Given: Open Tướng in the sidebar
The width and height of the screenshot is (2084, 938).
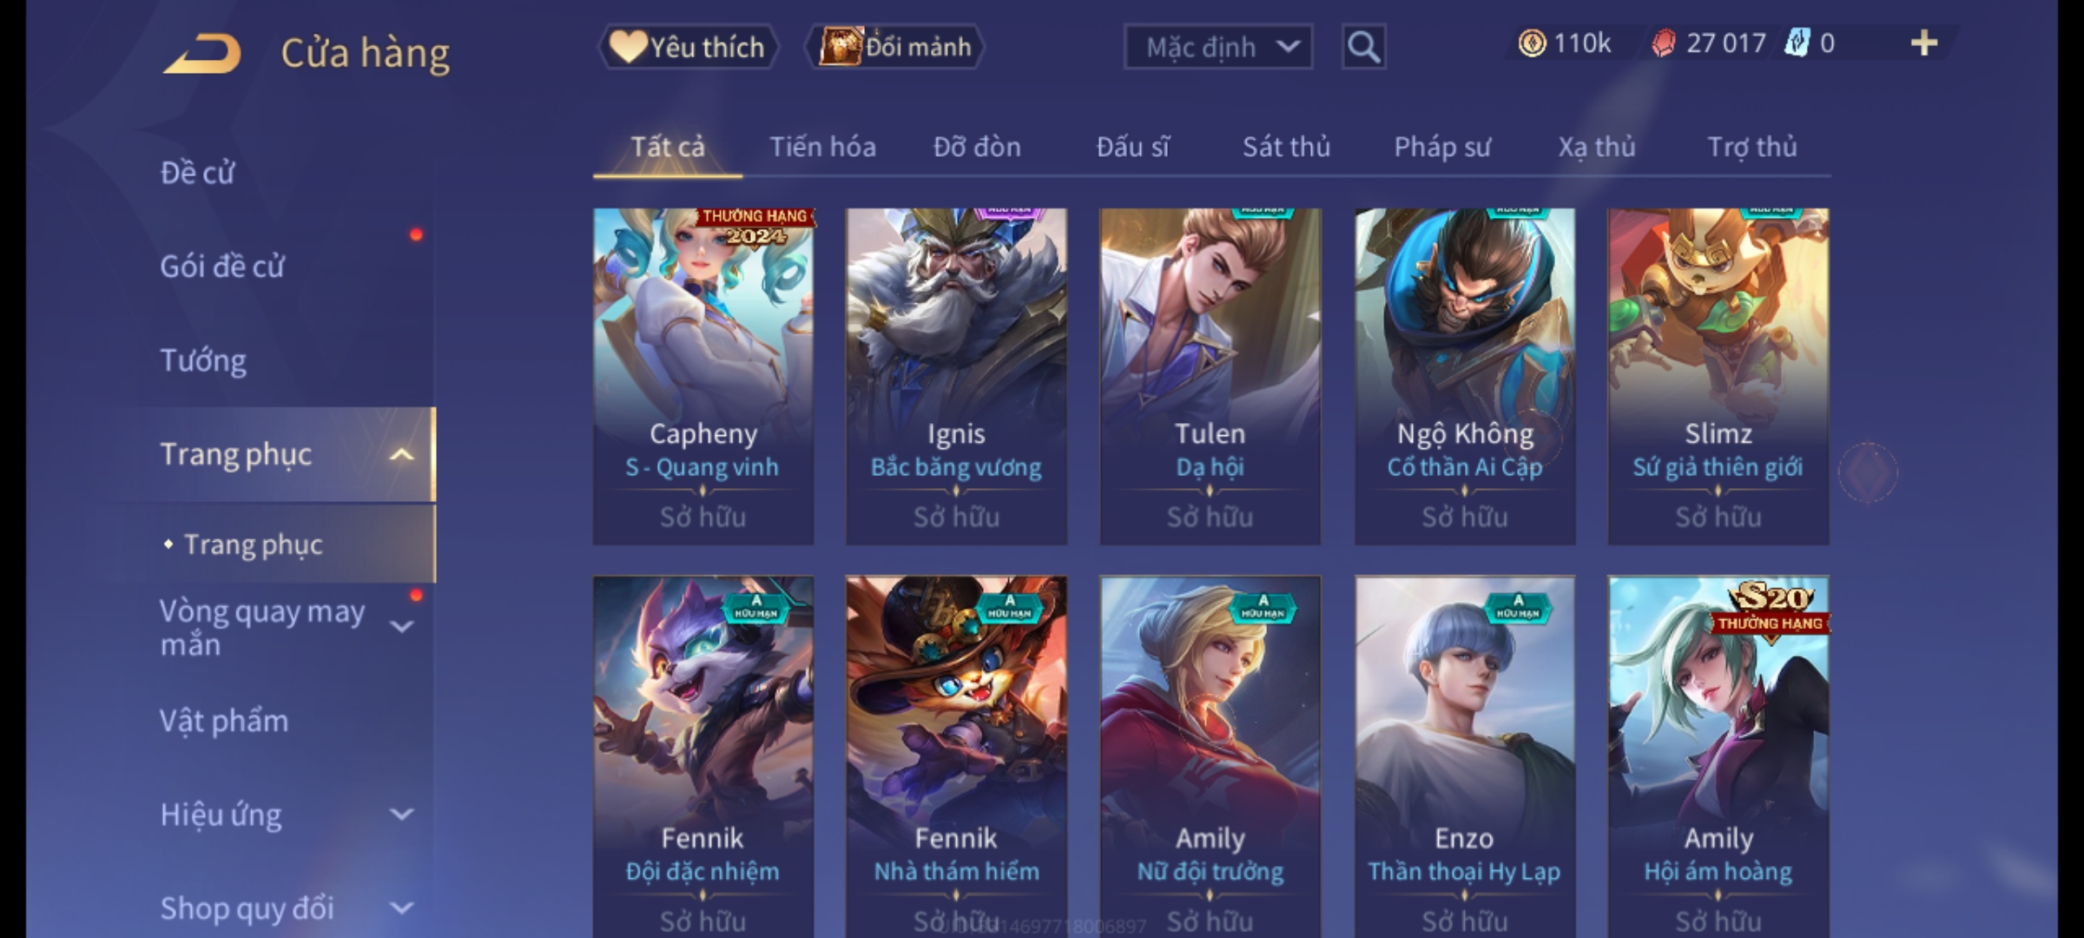Looking at the screenshot, I should pyautogui.click(x=203, y=360).
